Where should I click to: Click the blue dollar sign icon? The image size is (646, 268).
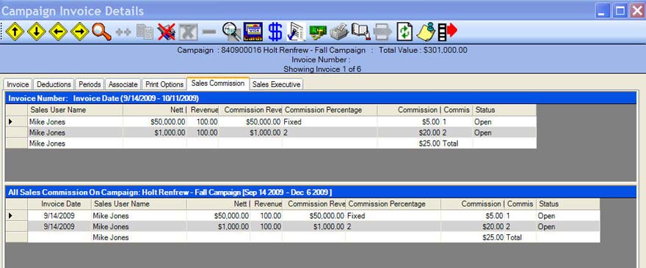[275, 31]
